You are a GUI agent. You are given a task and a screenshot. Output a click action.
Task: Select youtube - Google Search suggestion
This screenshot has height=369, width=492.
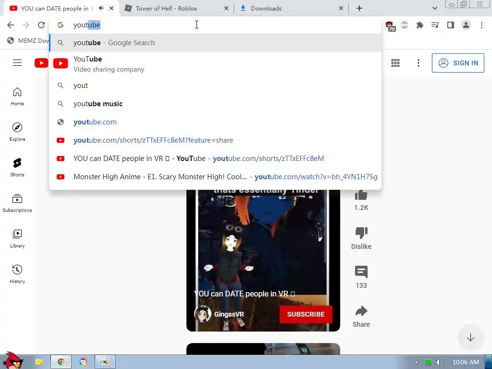[215, 43]
